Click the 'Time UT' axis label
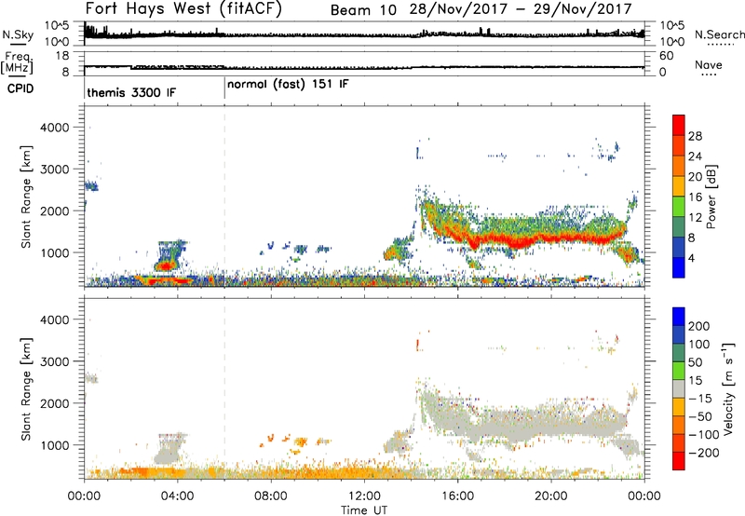 tap(364, 510)
